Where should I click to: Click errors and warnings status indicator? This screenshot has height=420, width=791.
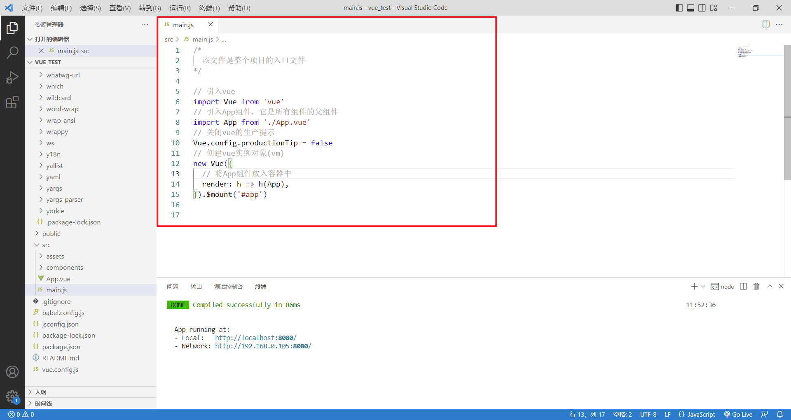click(21, 414)
